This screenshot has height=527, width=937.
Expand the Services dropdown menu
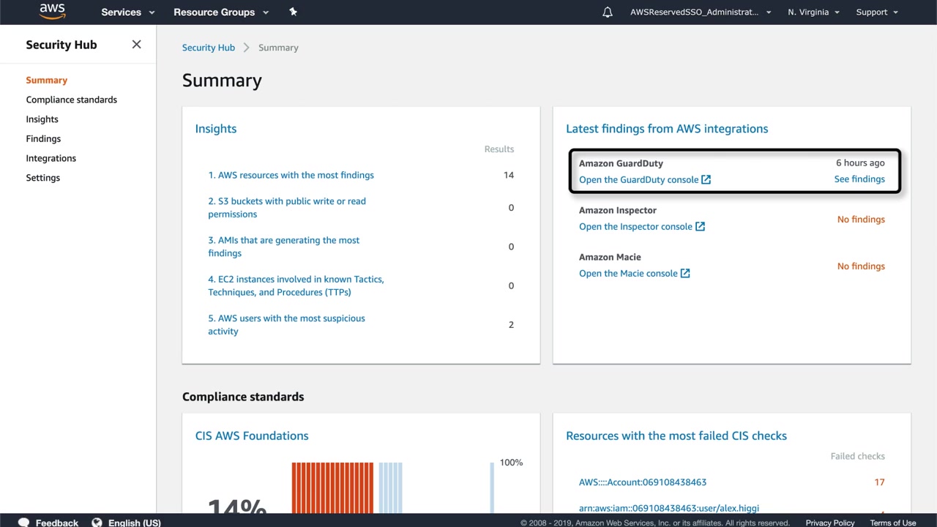128,12
